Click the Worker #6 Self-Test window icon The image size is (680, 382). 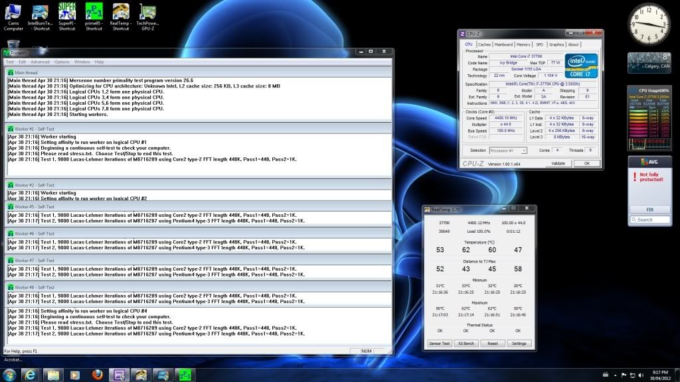pos(11,233)
